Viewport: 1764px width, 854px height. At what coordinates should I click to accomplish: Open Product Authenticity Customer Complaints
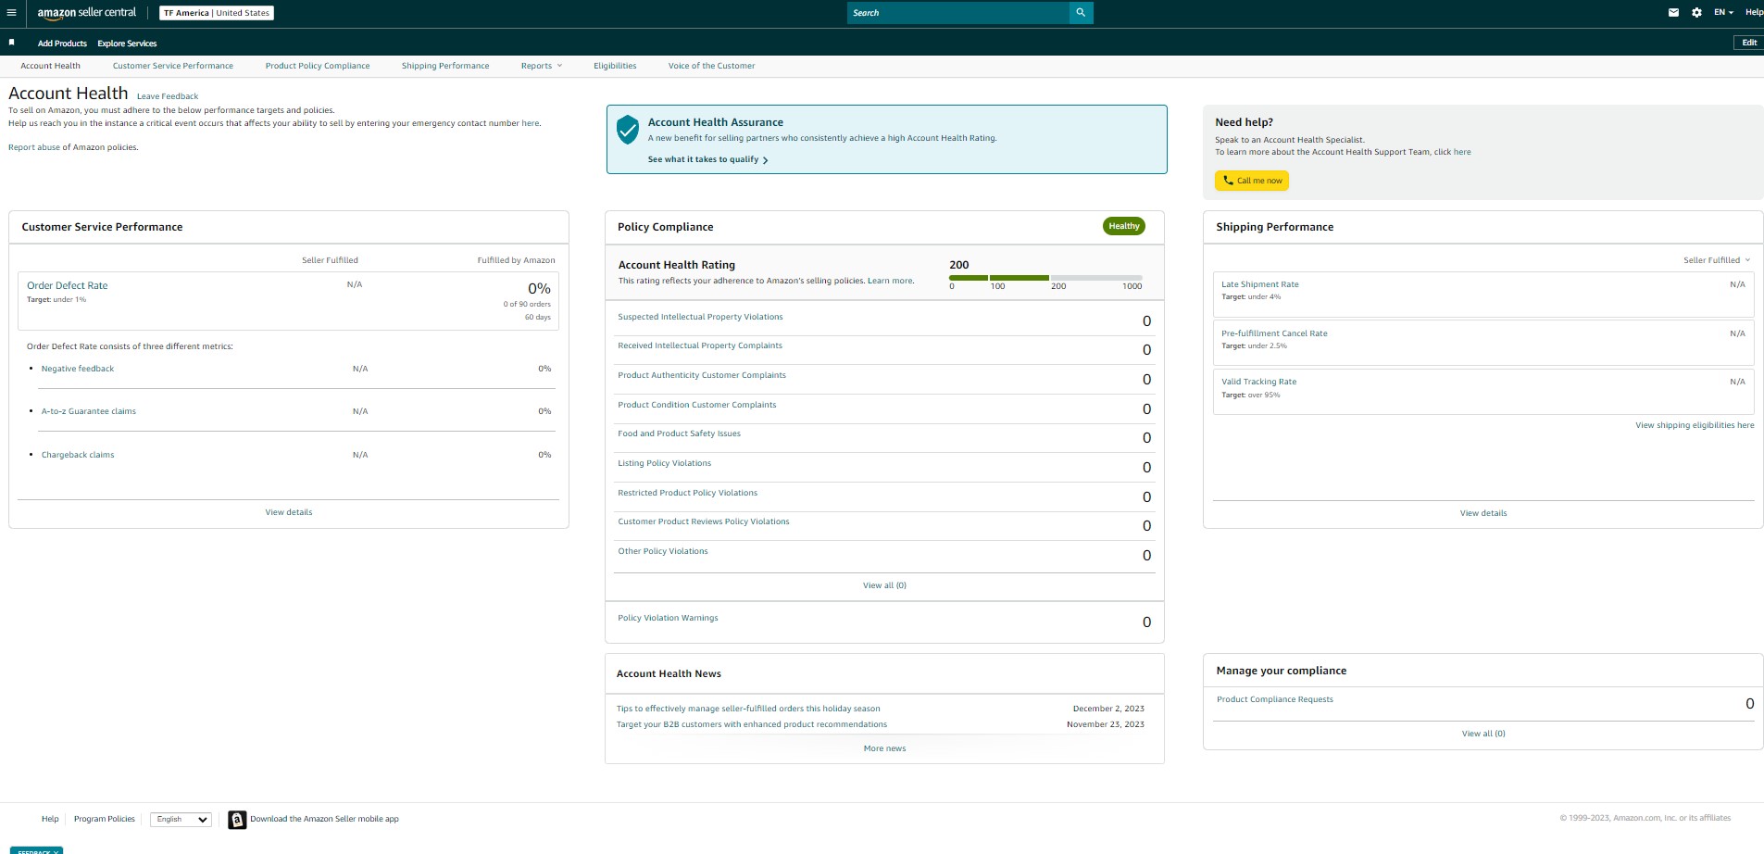click(702, 375)
